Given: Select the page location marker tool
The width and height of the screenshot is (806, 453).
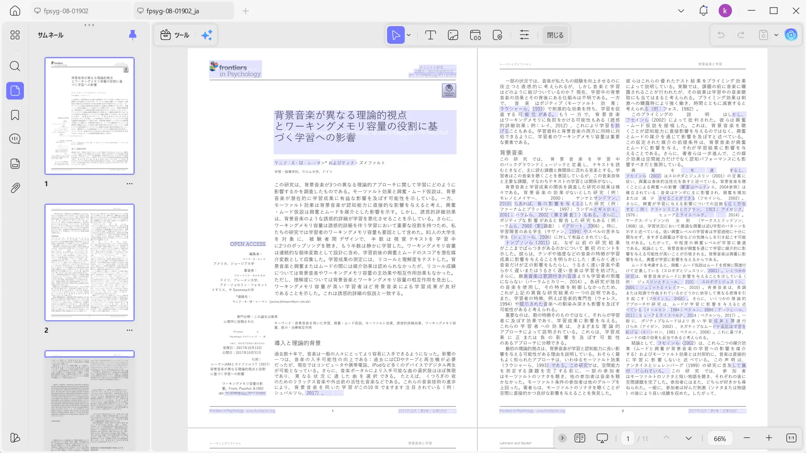Looking at the screenshot, I should pos(497,35).
